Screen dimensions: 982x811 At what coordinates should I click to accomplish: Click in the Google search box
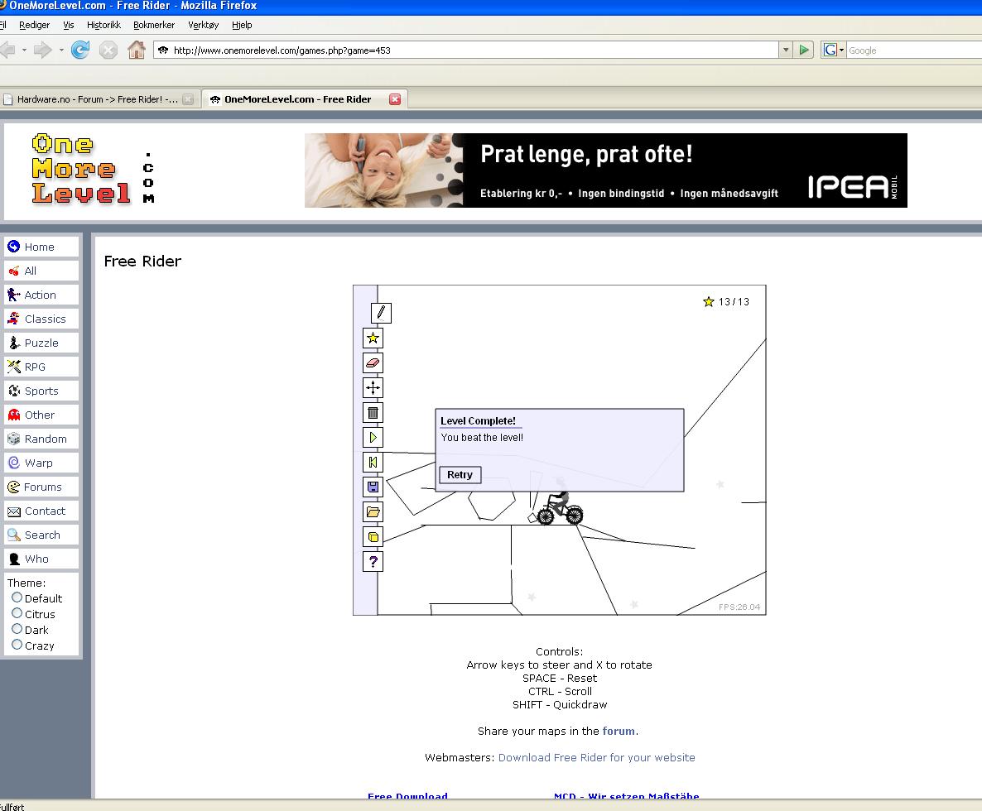(x=914, y=50)
